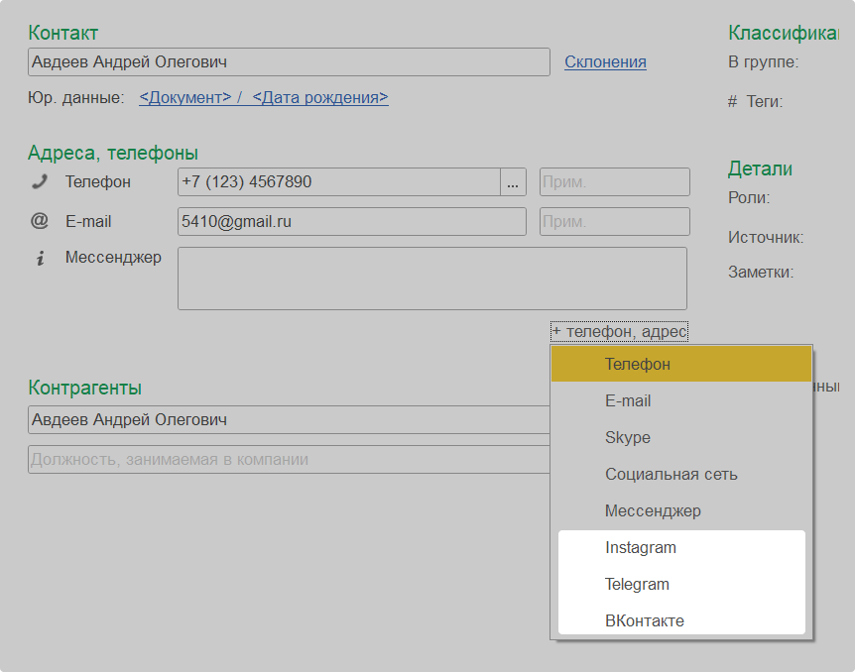Choose E-mail in the contact type menu
This screenshot has height=672, width=855.
point(628,401)
